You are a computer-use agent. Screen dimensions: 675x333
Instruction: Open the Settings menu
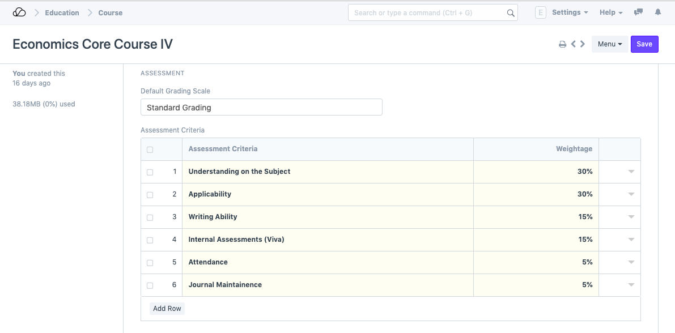pos(570,12)
